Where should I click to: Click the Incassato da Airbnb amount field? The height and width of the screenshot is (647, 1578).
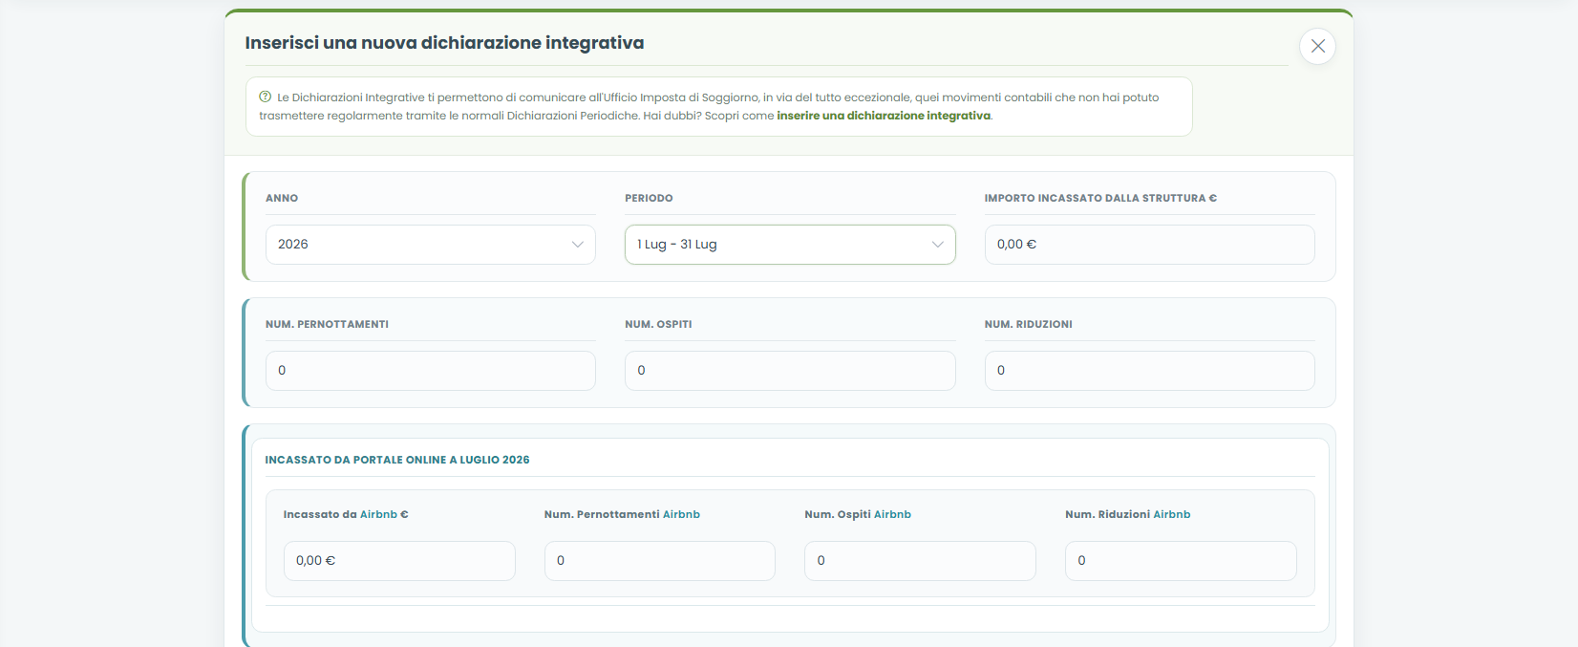click(399, 561)
